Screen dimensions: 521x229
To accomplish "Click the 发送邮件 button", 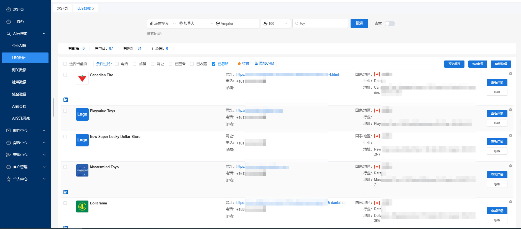I will (x=454, y=64).
